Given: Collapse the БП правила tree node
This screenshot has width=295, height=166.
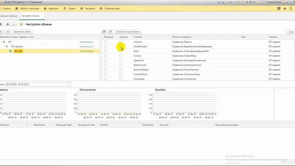Looking at the screenshot, I should tap(4, 47).
